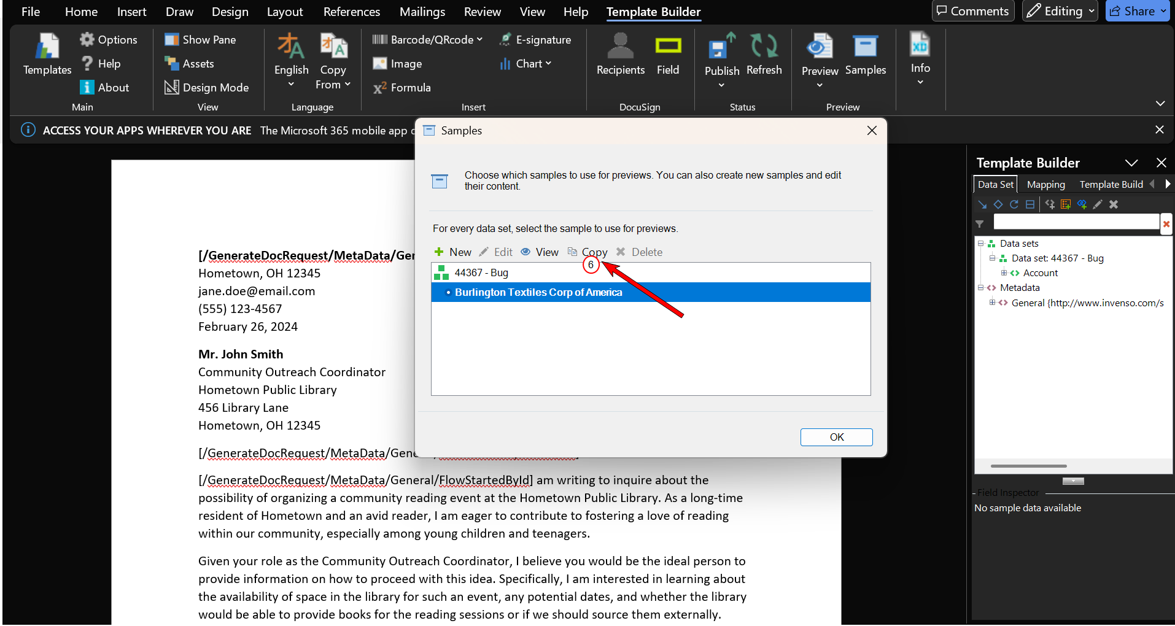Switch to the Home tab
1175x626 pixels.
[x=81, y=12]
